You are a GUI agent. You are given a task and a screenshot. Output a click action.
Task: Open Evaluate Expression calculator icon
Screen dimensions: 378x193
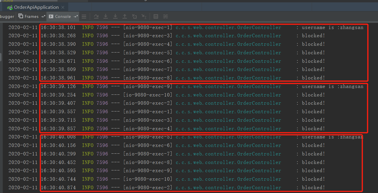click(x=156, y=16)
